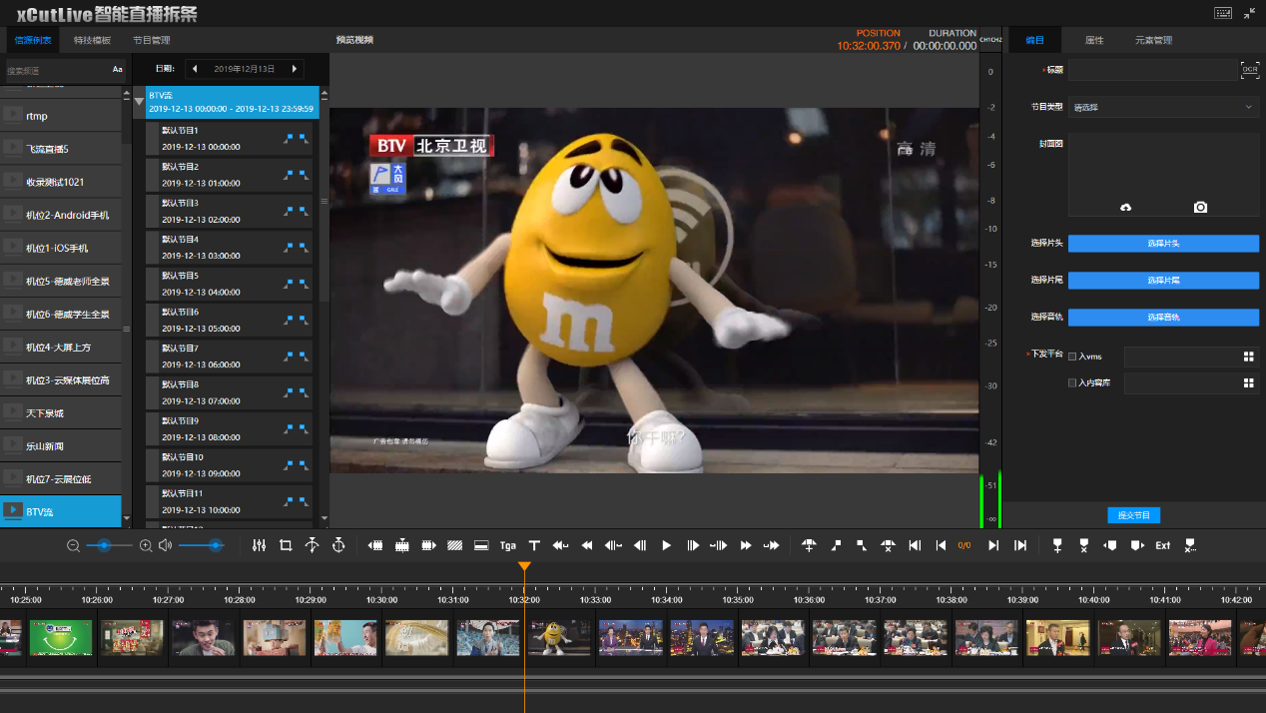Click the zoom out magnifier icon
The image size is (1266, 713).
pyautogui.click(x=73, y=546)
